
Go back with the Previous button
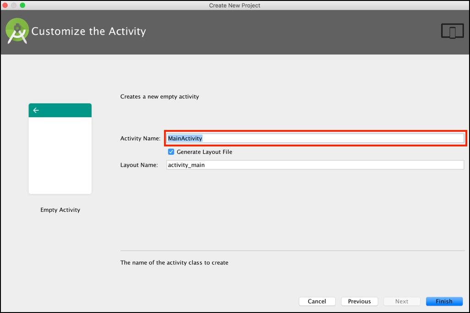coord(359,301)
